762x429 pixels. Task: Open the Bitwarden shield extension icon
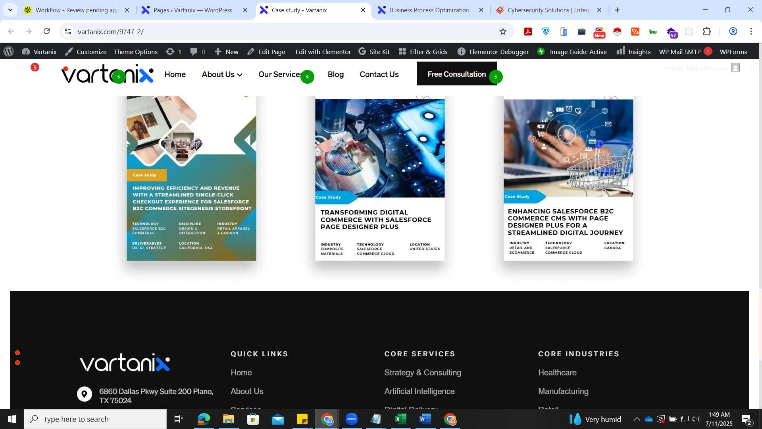(546, 31)
